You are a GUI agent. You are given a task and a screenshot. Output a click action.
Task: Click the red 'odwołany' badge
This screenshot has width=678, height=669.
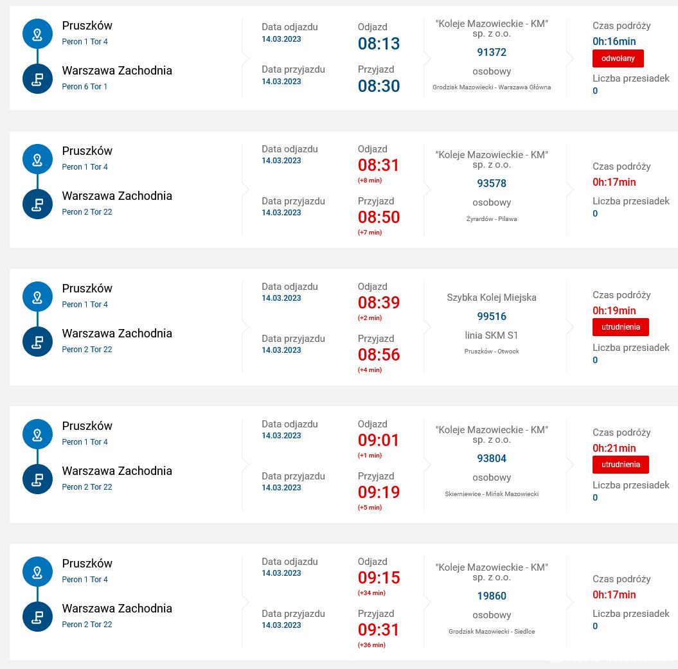tap(618, 58)
